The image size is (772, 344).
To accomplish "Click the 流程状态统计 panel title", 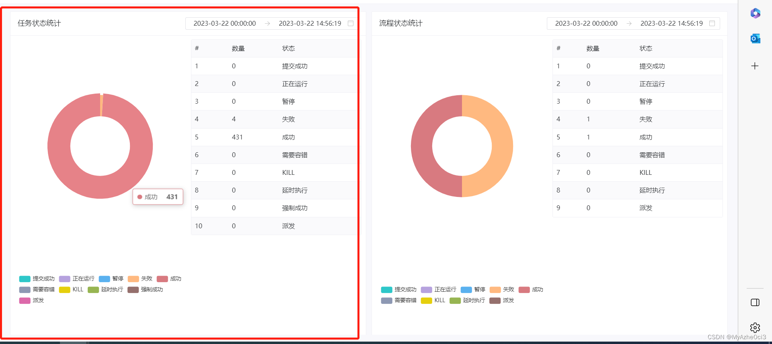I will pos(400,23).
